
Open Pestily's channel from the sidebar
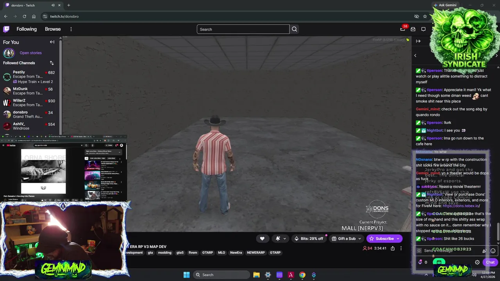(x=30, y=77)
